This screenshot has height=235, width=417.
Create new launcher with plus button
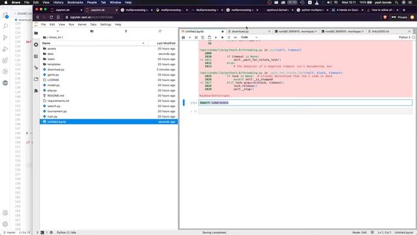tap(58, 31)
